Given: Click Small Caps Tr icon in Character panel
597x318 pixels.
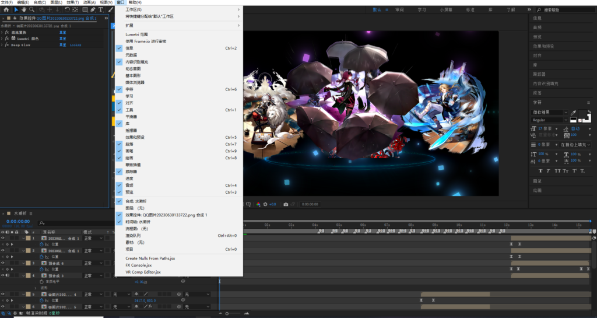Looking at the screenshot, I should (x=566, y=171).
